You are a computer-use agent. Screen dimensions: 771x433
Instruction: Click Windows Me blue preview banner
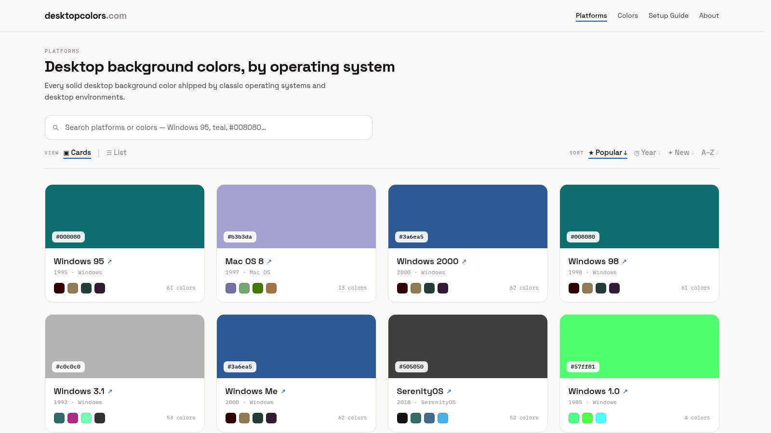tap(296, 346)
